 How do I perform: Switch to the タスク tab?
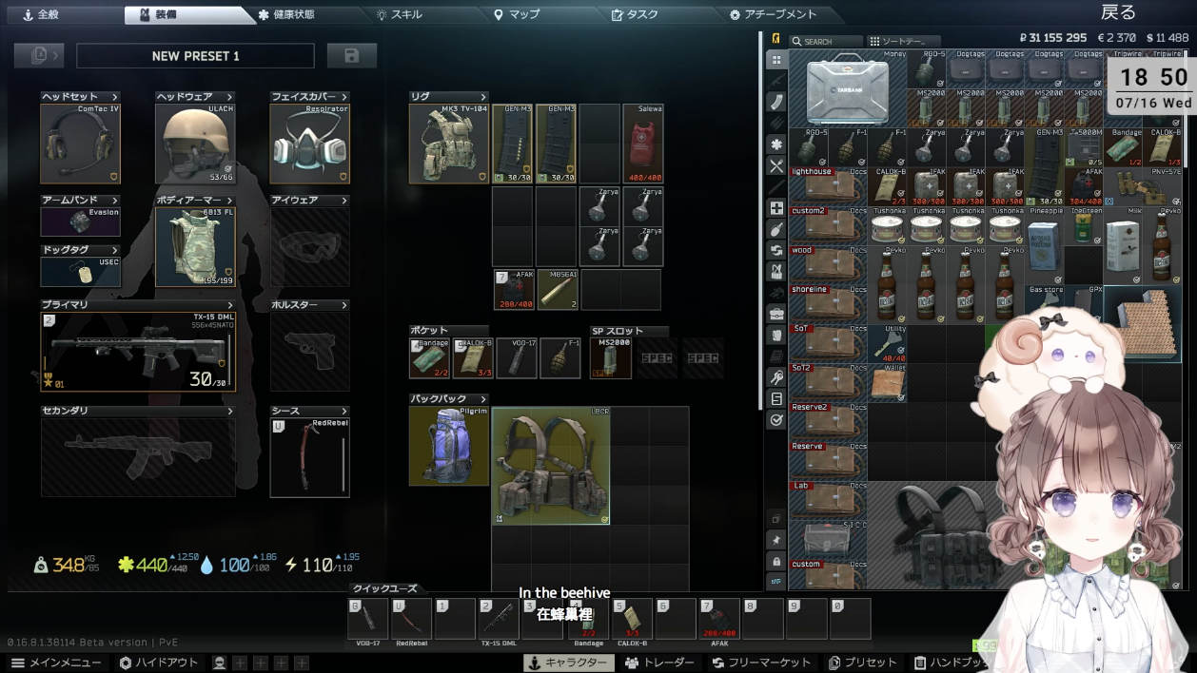pyautogui.click(x=635, y=15)
